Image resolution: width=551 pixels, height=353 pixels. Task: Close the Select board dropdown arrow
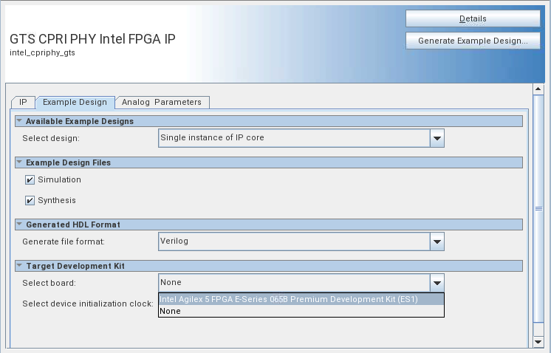[437, 283]
